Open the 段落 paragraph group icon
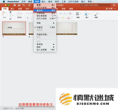The height and width of the screenshot is (110, 118). (x=77, y=14)
